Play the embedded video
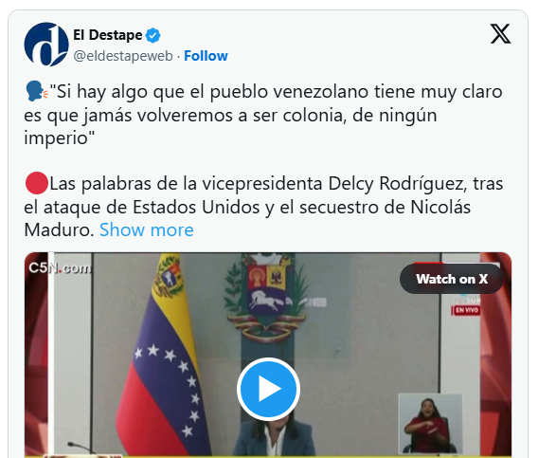This screenshot has width=538, height=458. click(x=268, y=389)
